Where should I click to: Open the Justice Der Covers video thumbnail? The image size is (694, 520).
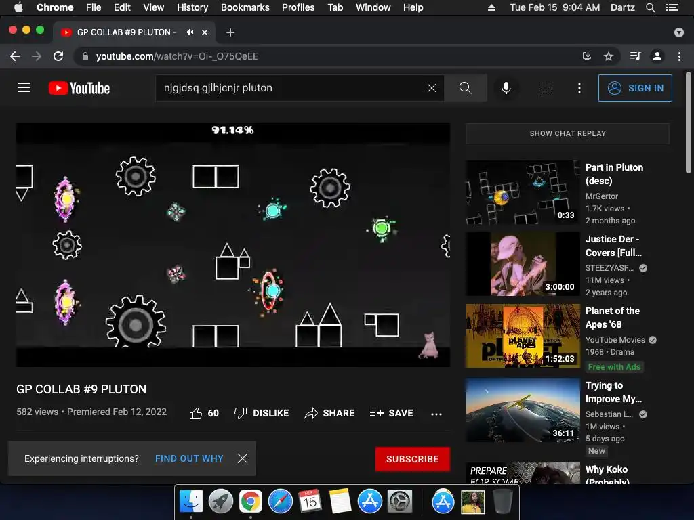click(523, 264)
